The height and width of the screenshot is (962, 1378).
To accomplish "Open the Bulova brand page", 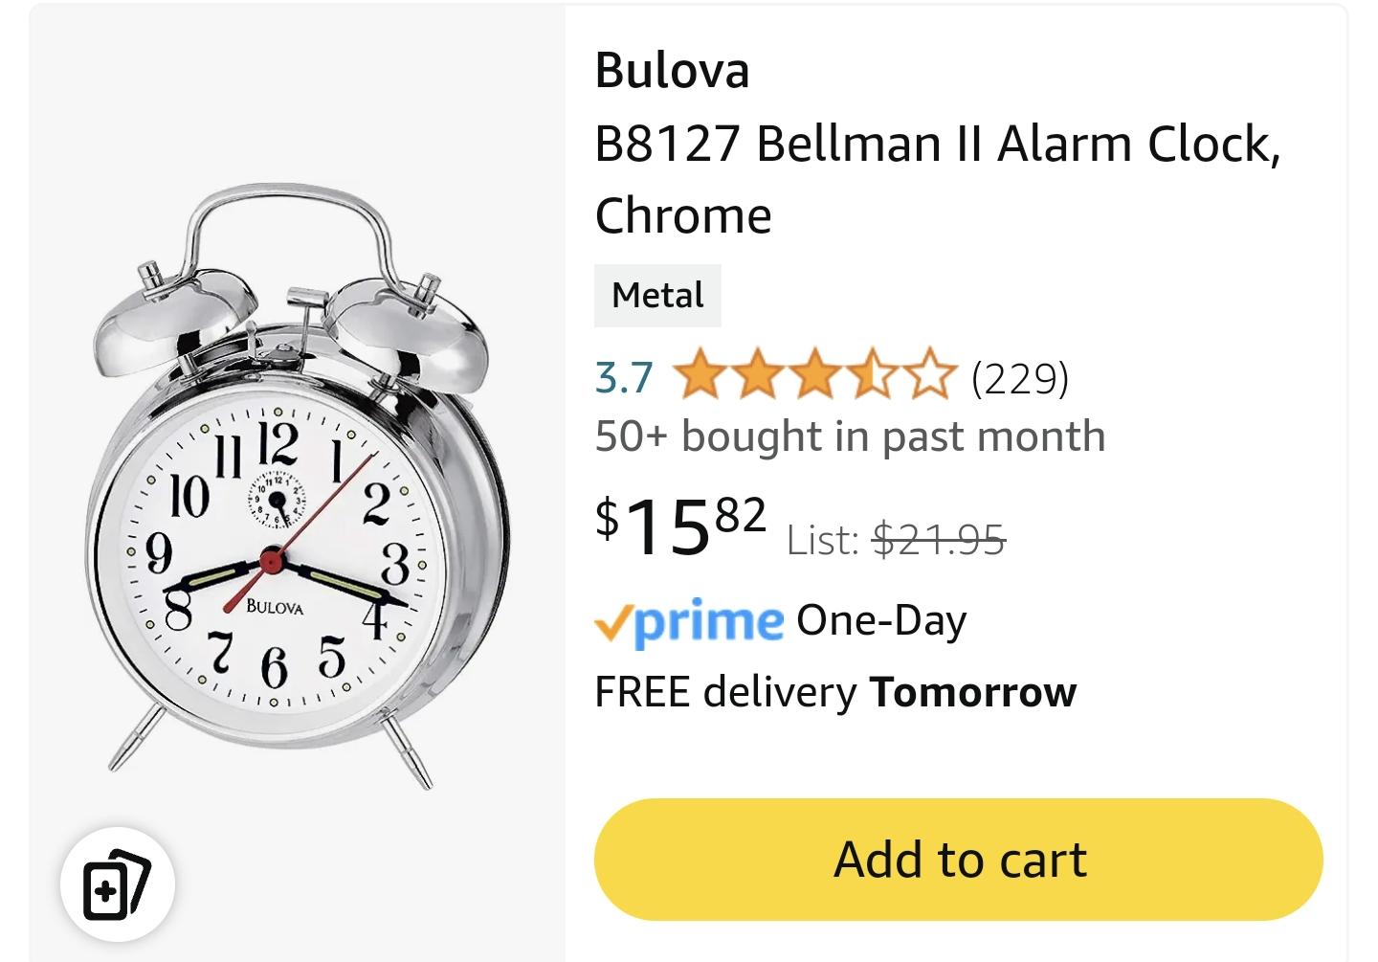I will 672,69.
